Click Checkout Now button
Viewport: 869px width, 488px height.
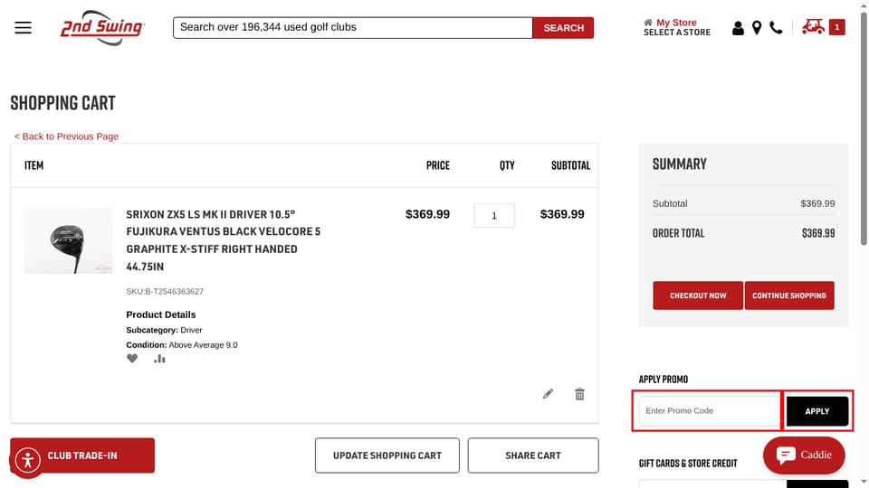tap(698, 296)
